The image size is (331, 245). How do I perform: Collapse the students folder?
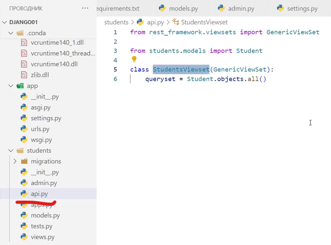[11, 151]
